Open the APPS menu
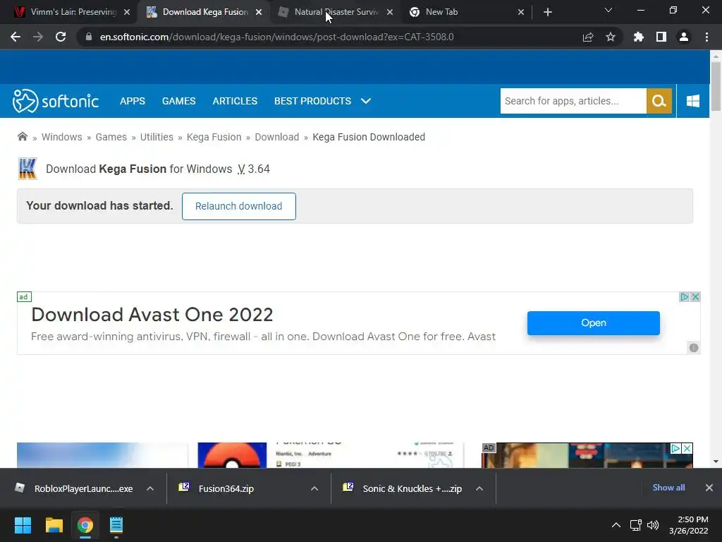Screen dimensions: 722x542 click(132, 101)
